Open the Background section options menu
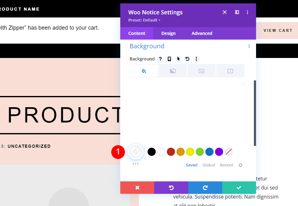 click(249, 46)
